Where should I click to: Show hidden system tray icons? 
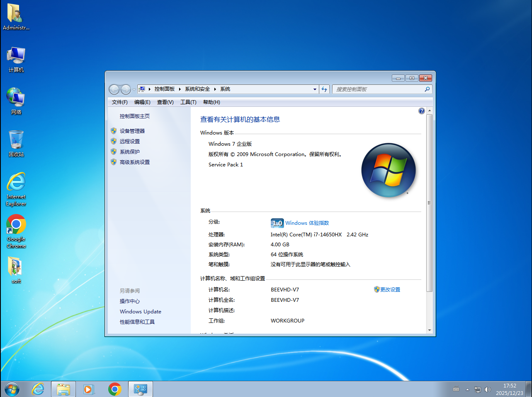pos(467,390)
